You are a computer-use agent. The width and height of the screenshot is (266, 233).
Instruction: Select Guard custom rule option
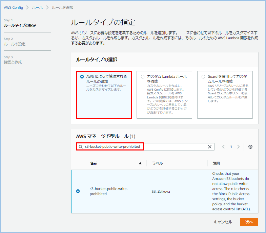pos(203,77)
